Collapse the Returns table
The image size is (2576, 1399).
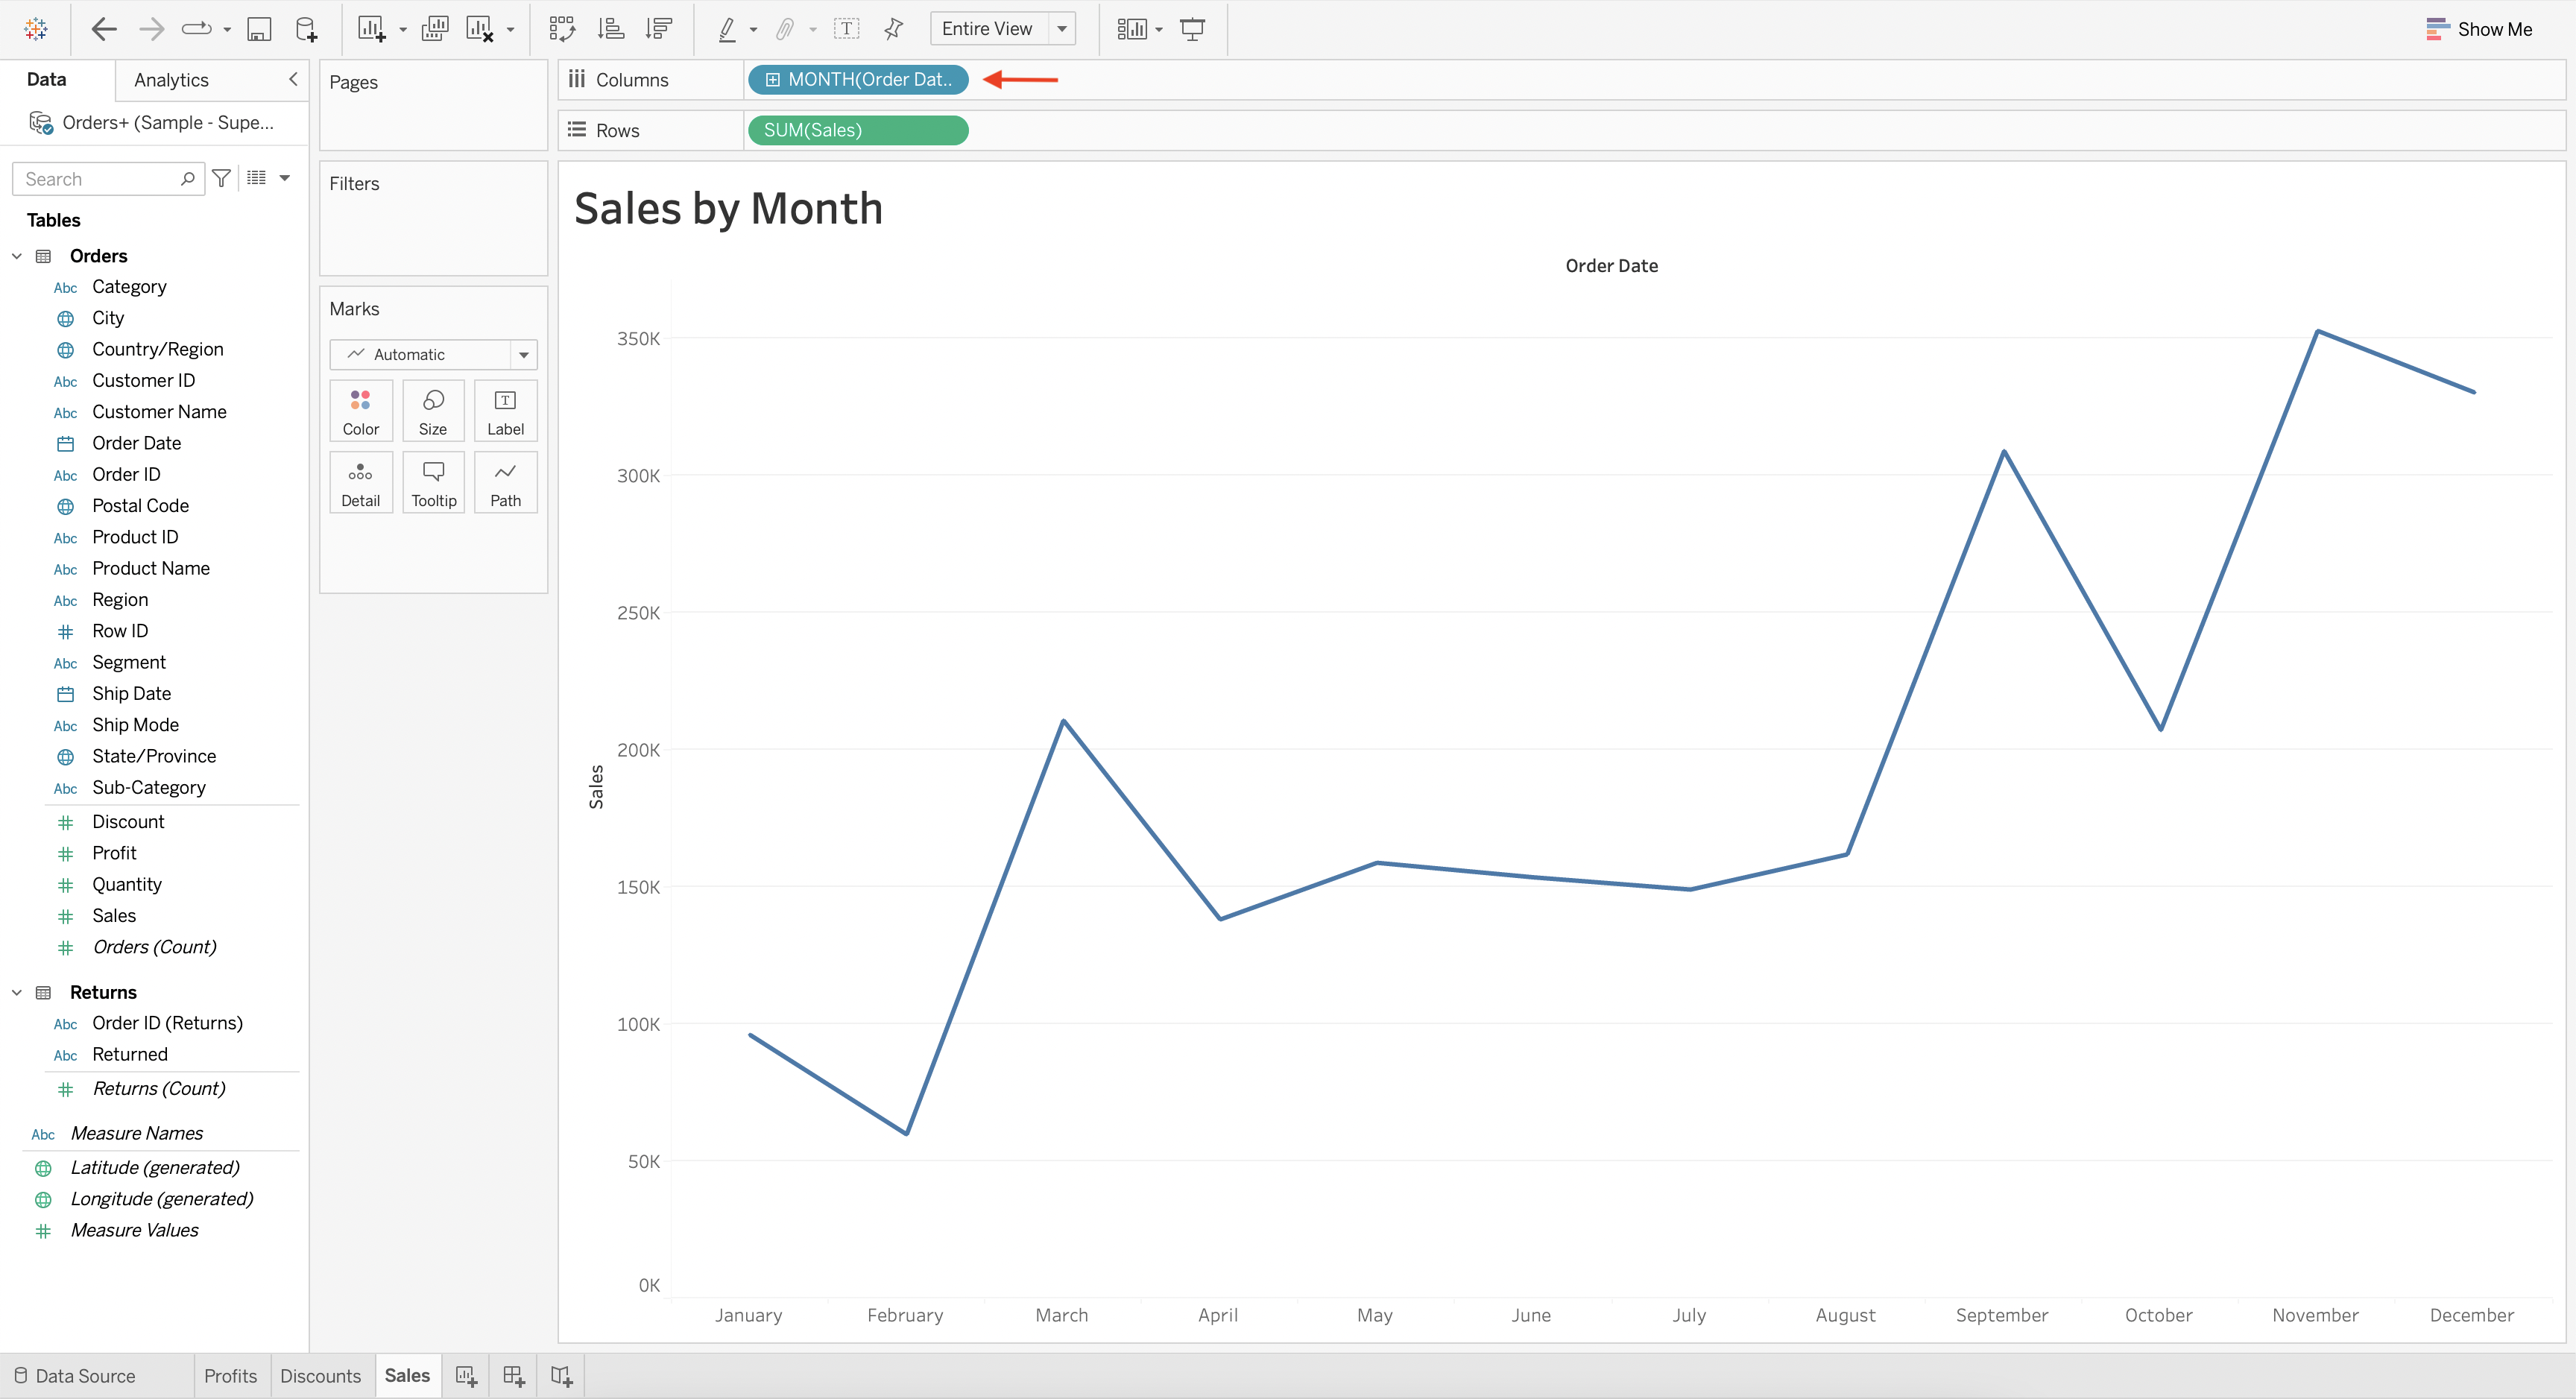pos(16,992)
